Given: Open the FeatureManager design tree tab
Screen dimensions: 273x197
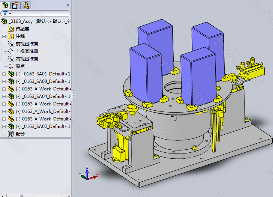Looking at the screenshot, I should point(5,5).
